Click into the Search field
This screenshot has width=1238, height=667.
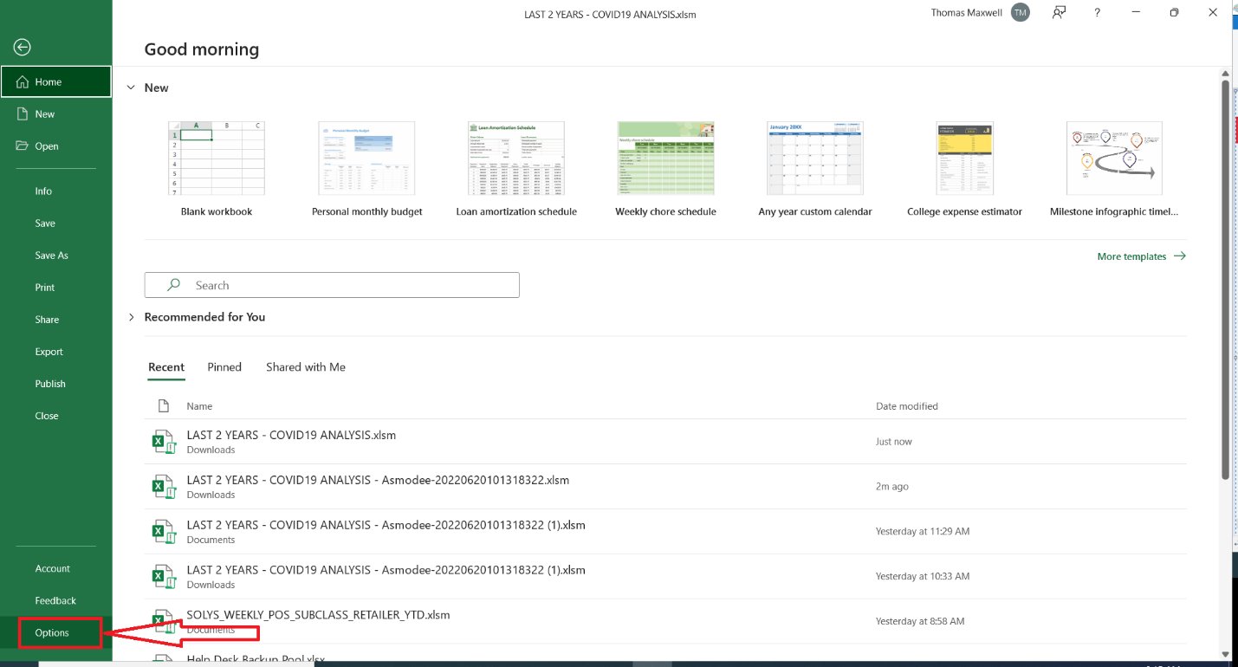click(332, 285)
